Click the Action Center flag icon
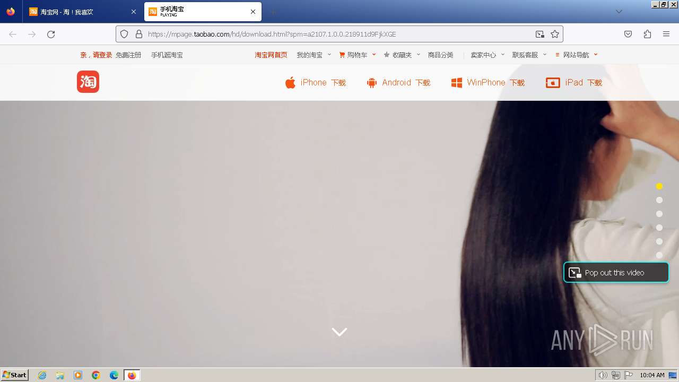Viewport: 679px width, 382px height. click(629, 375)
